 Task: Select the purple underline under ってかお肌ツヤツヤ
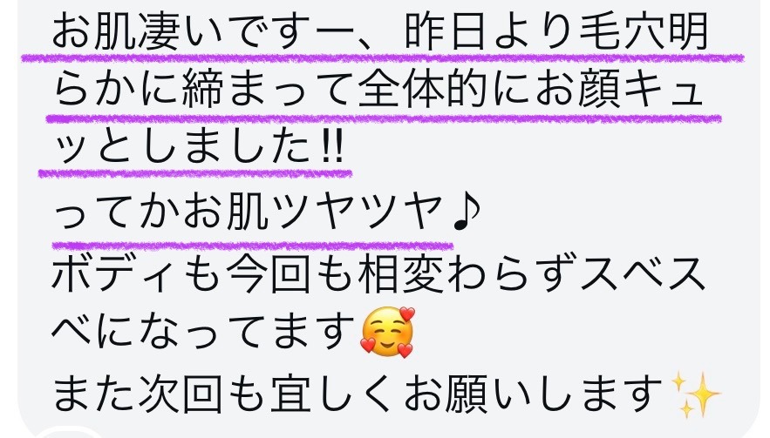click(252, 243)
